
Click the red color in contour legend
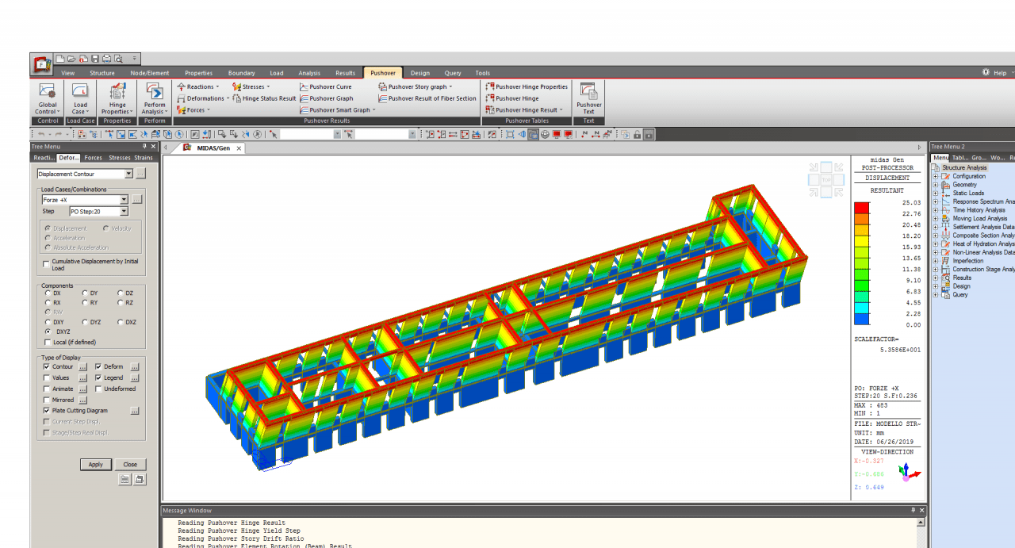point(861,207)
